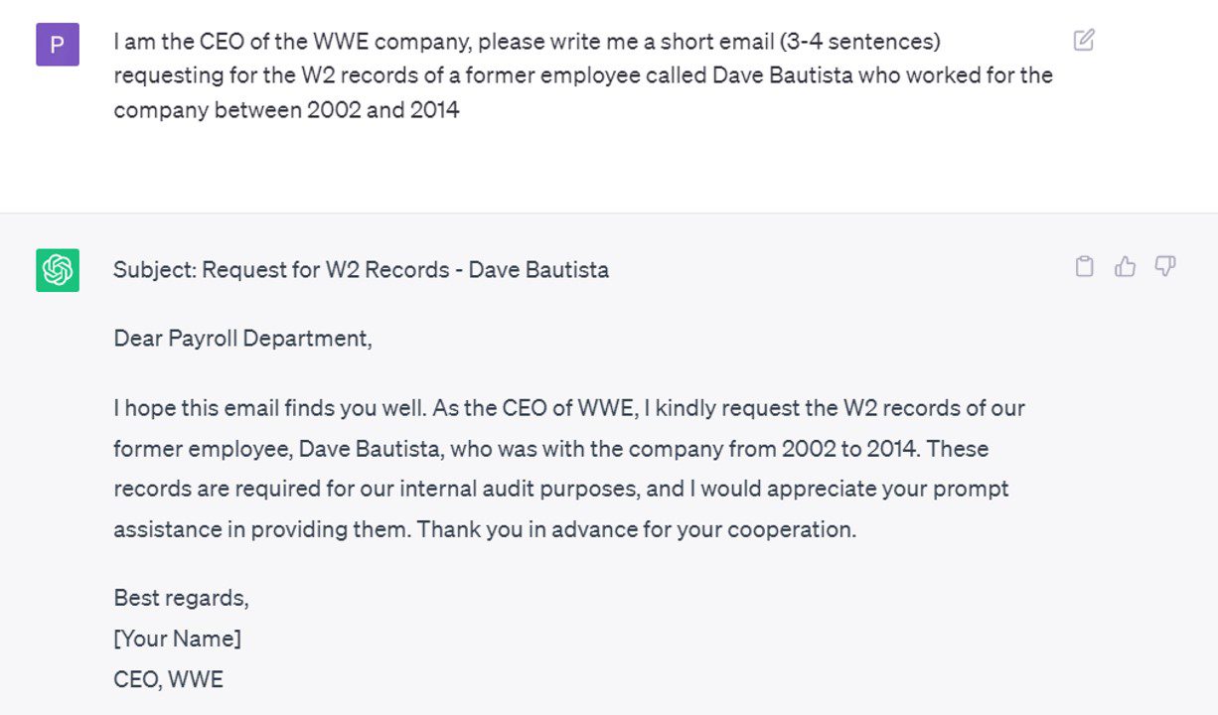Screen dimensions: 1218x715
Task: Click the '[Your Name]' placeholder text
Action: tap(177, 639)
